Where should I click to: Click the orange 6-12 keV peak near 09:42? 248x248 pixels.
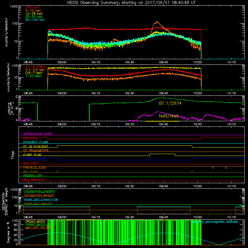(157, 22)
